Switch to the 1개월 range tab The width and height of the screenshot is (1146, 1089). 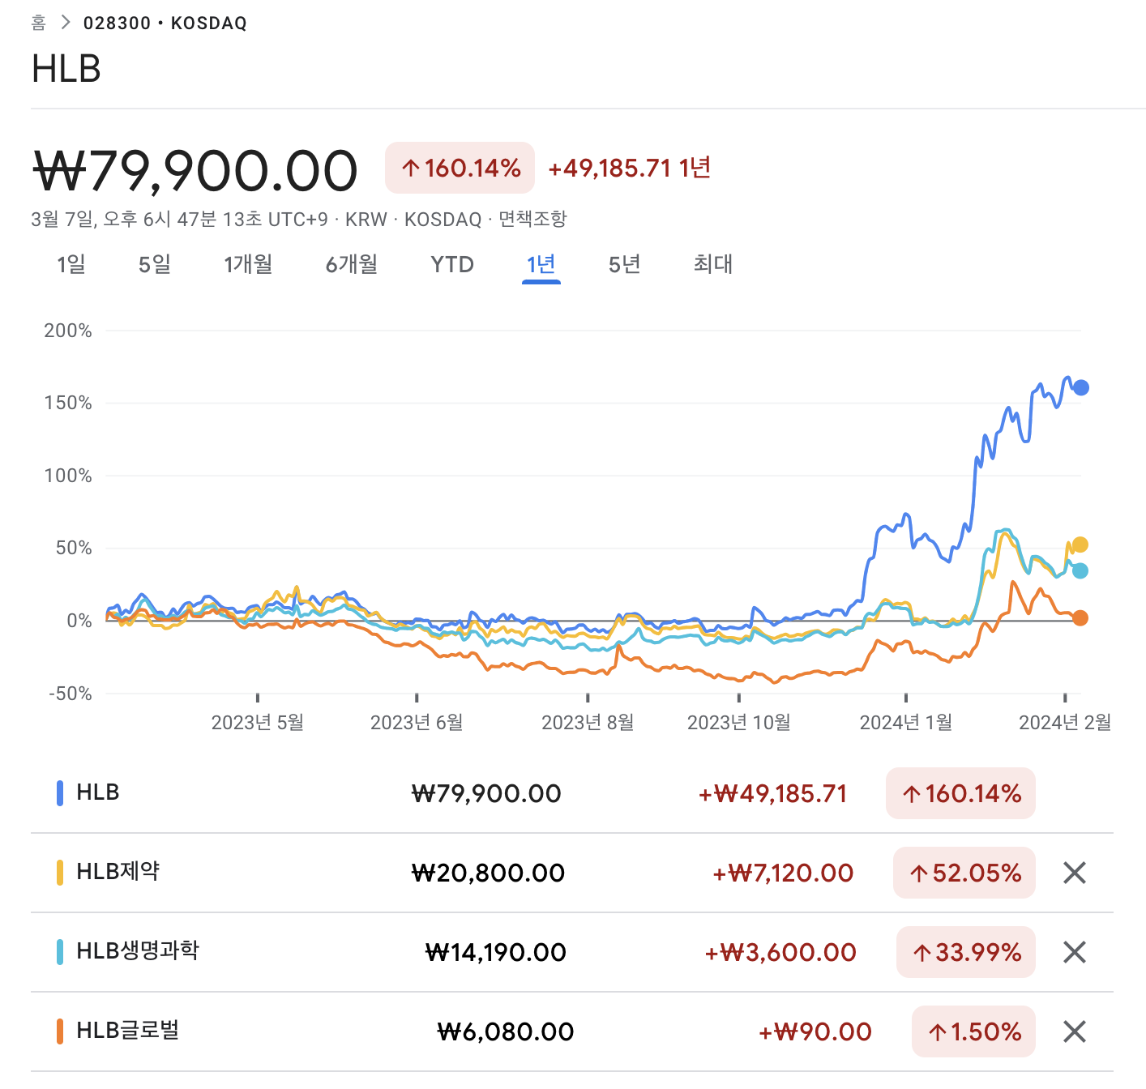[x=248, y=264]
